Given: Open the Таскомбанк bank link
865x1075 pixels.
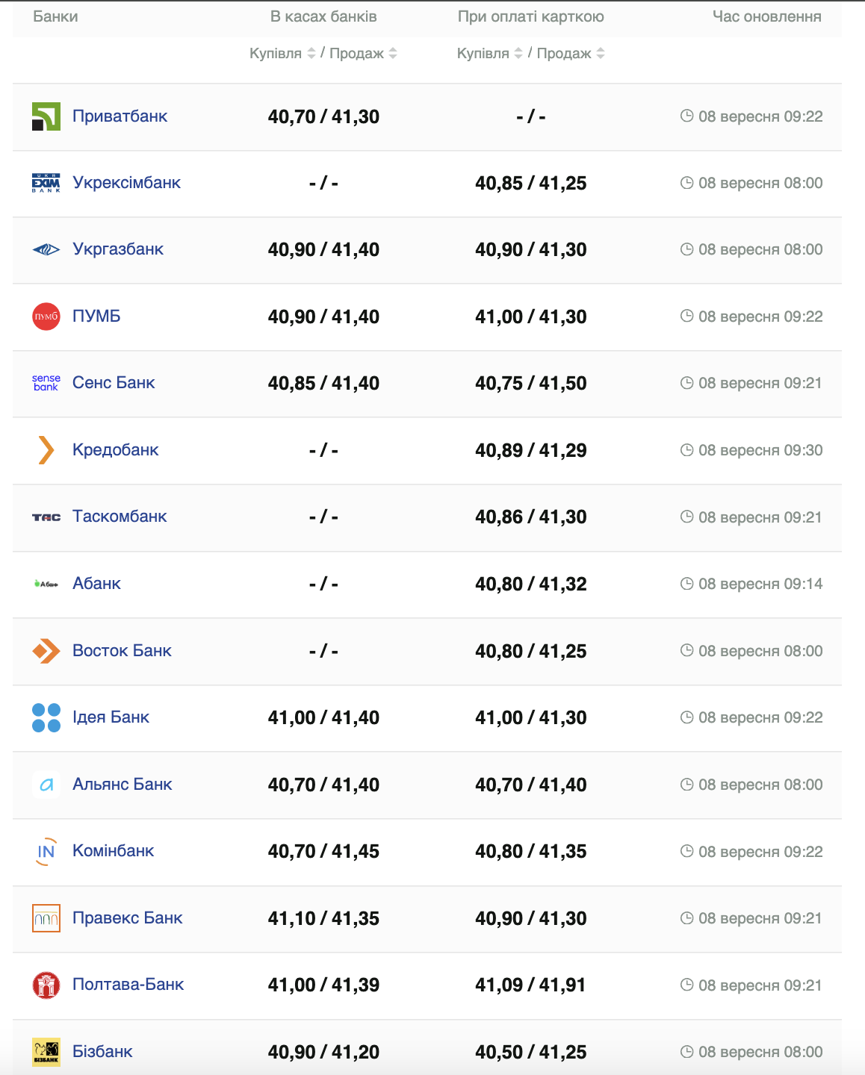Looking at the screenshot, I should (120, 517).
